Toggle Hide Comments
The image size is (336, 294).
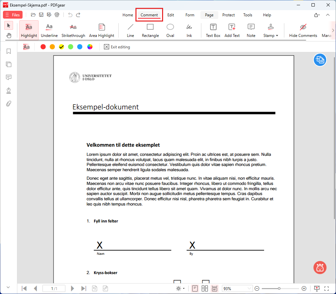coord(303,30)
